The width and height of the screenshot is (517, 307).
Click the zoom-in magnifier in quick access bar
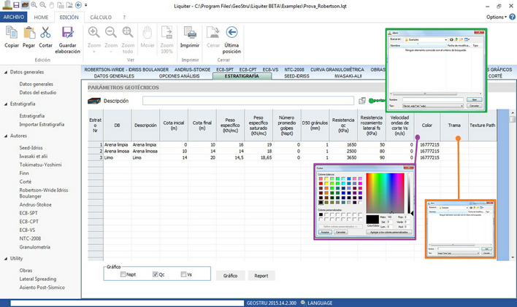pyautogui.click(x=34, y=5)
